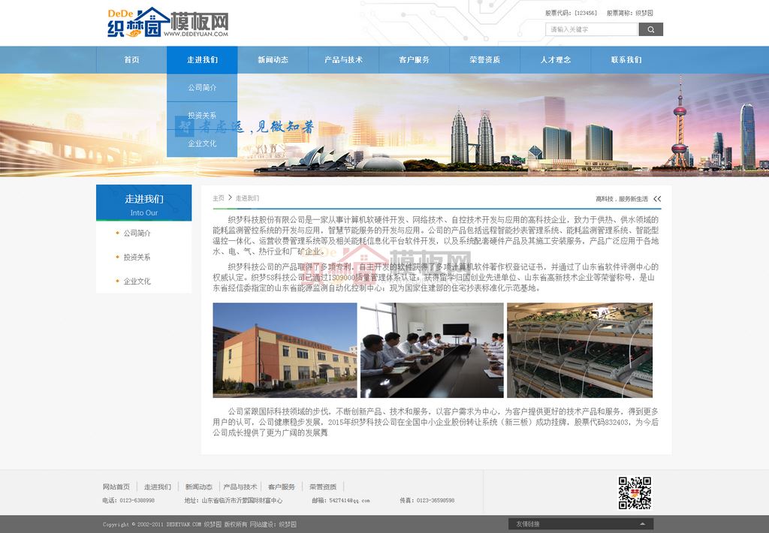Image resolution: width=769 pixels, height=533 pixels.
Task: Choose 公司简介 from the open dropdown menu
Action: pos(202,88)
